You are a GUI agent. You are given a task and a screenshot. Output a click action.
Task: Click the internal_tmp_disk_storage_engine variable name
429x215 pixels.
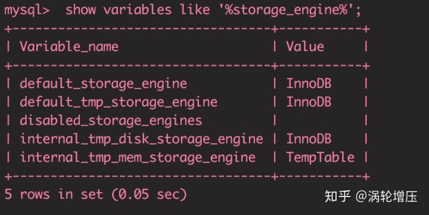tap(141, 139)
